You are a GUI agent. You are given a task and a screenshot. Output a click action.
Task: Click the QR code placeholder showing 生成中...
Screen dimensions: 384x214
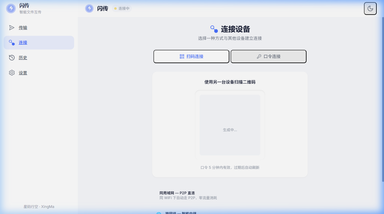pos(230,125)
